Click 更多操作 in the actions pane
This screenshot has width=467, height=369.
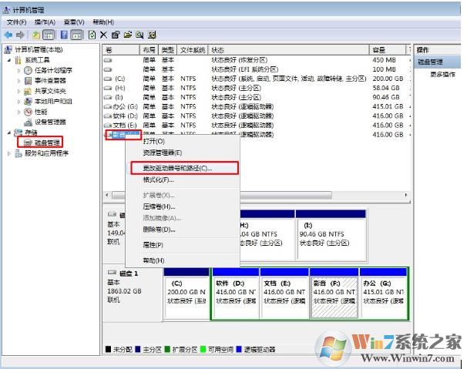[x=442, y=74]
